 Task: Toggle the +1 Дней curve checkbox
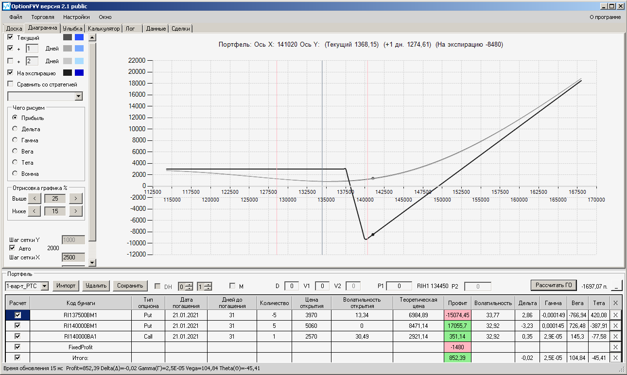[x=11, y=49]
